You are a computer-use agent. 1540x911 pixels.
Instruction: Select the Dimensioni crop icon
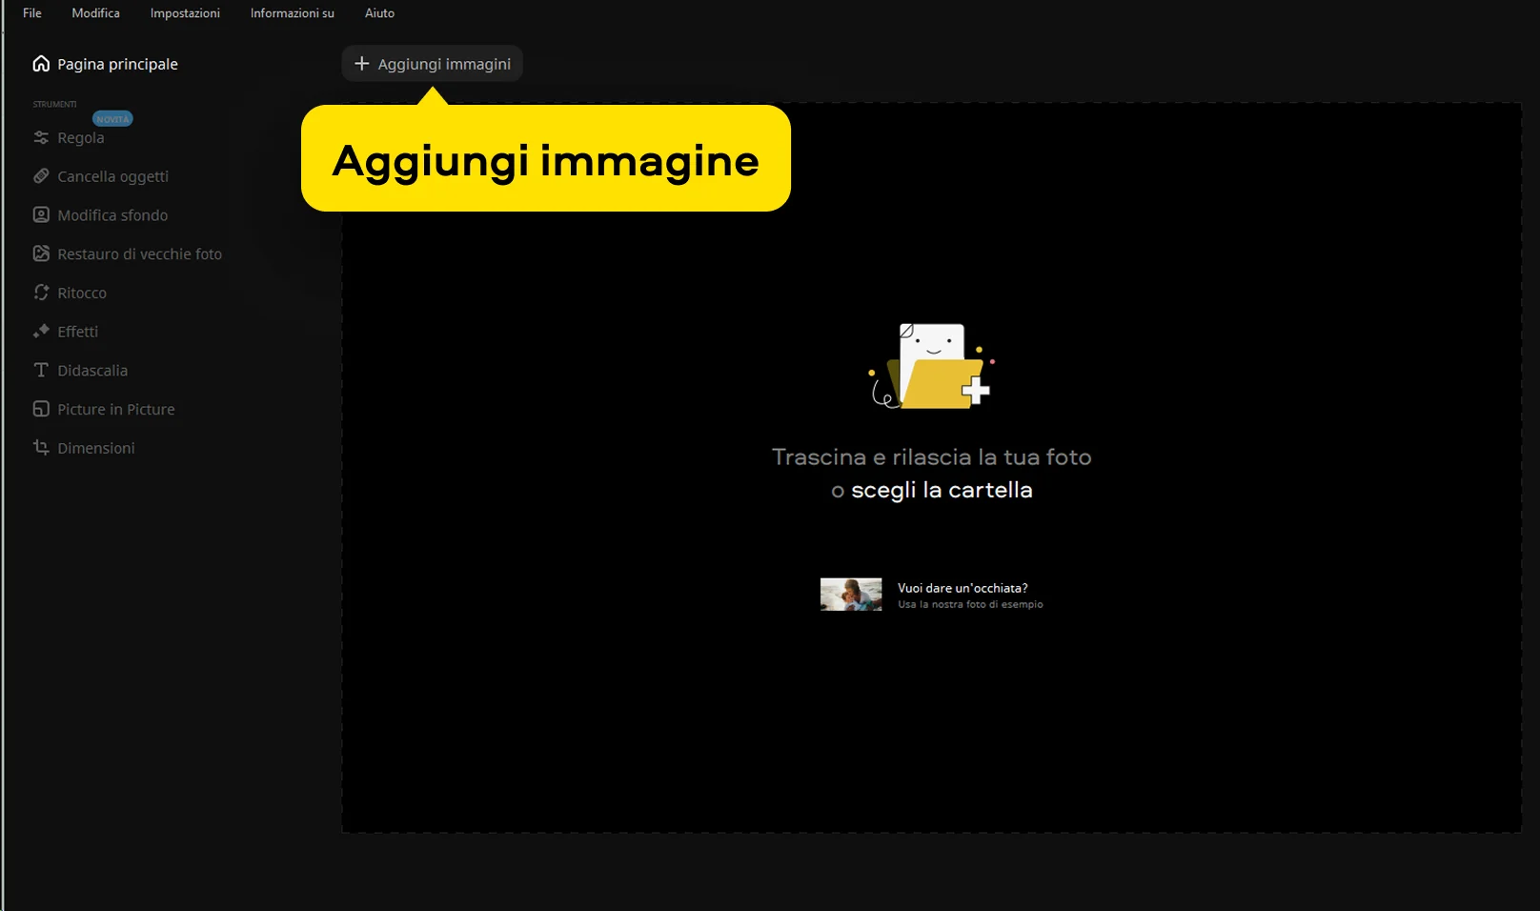tap(41, 447)
